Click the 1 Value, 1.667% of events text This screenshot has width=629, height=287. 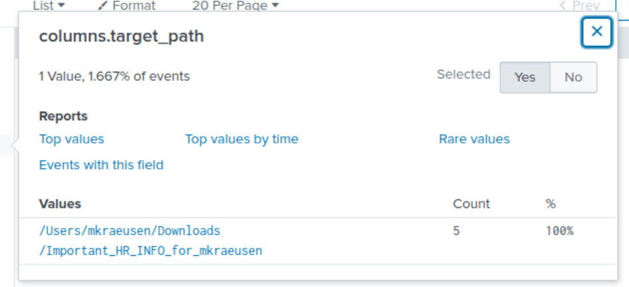tap(114, 76)
